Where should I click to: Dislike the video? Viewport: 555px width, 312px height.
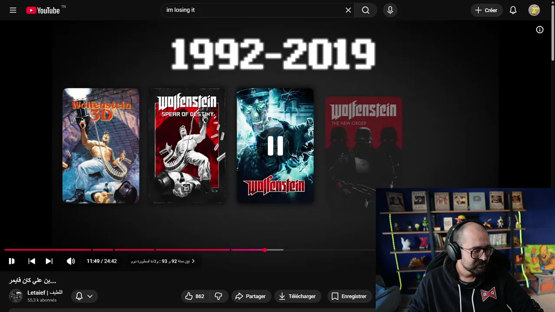coord(219,296)
